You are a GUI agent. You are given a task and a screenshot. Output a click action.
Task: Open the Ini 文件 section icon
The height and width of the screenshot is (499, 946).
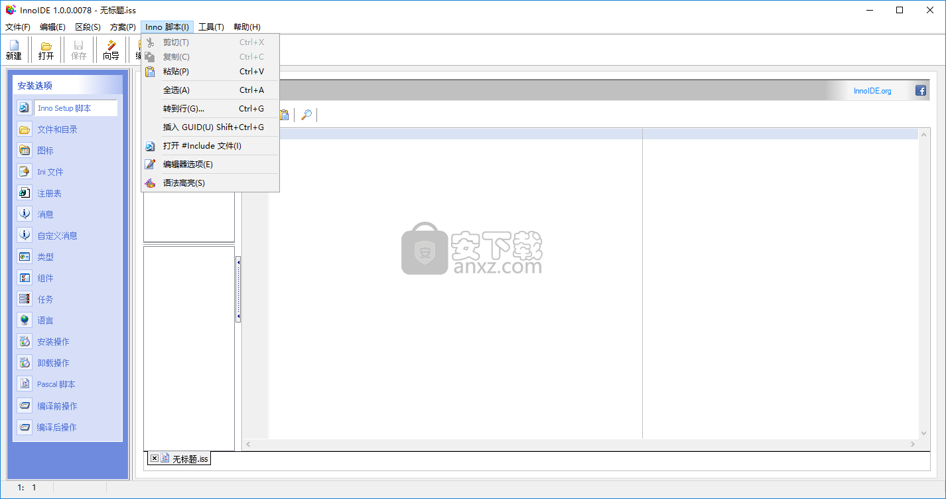click(25, 172)
